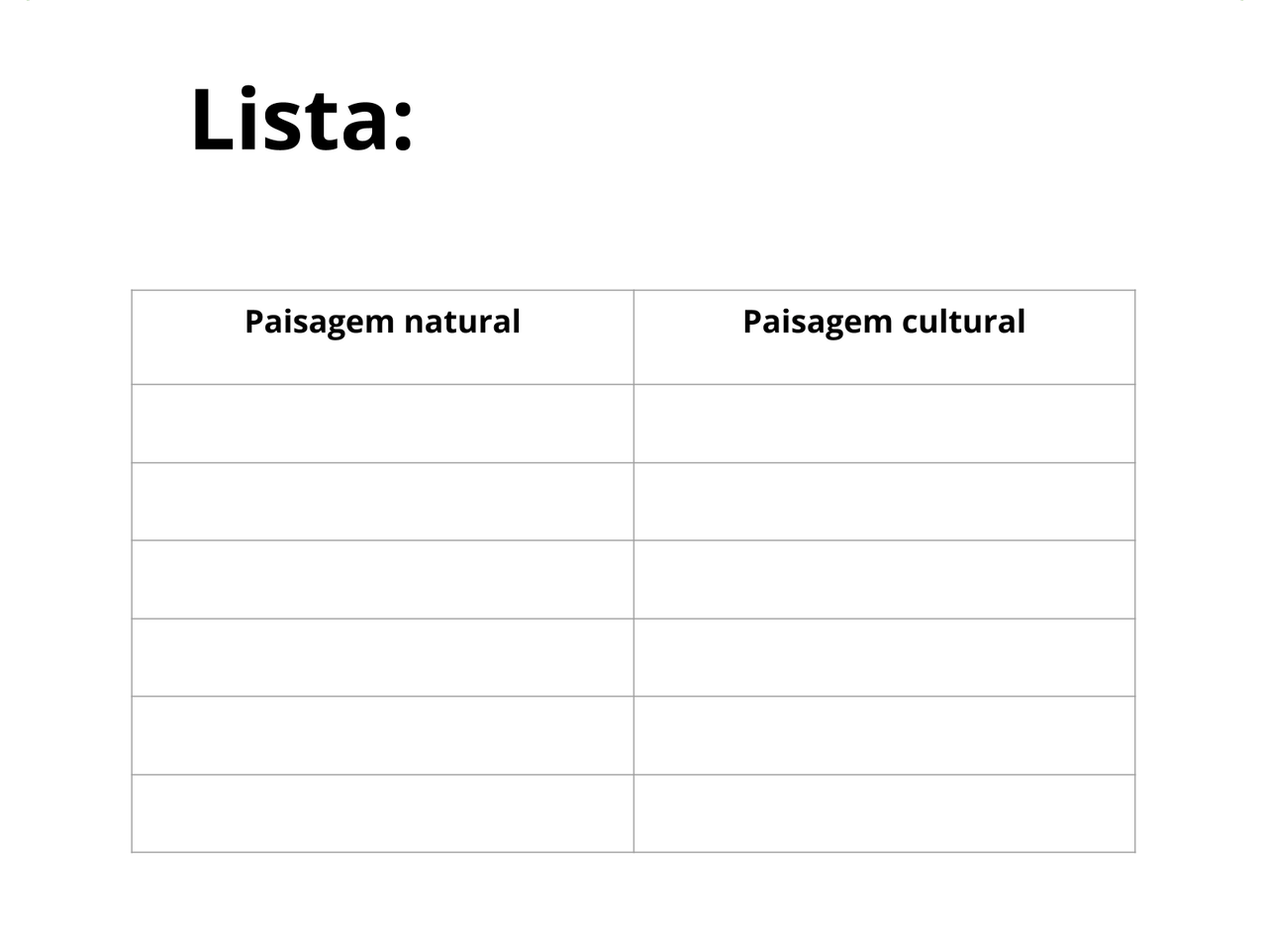The image size is (1267, 950).
Task: Select first empty cell under Paisagem cultural
Action: pyautogui.click(x=884, y=424)
